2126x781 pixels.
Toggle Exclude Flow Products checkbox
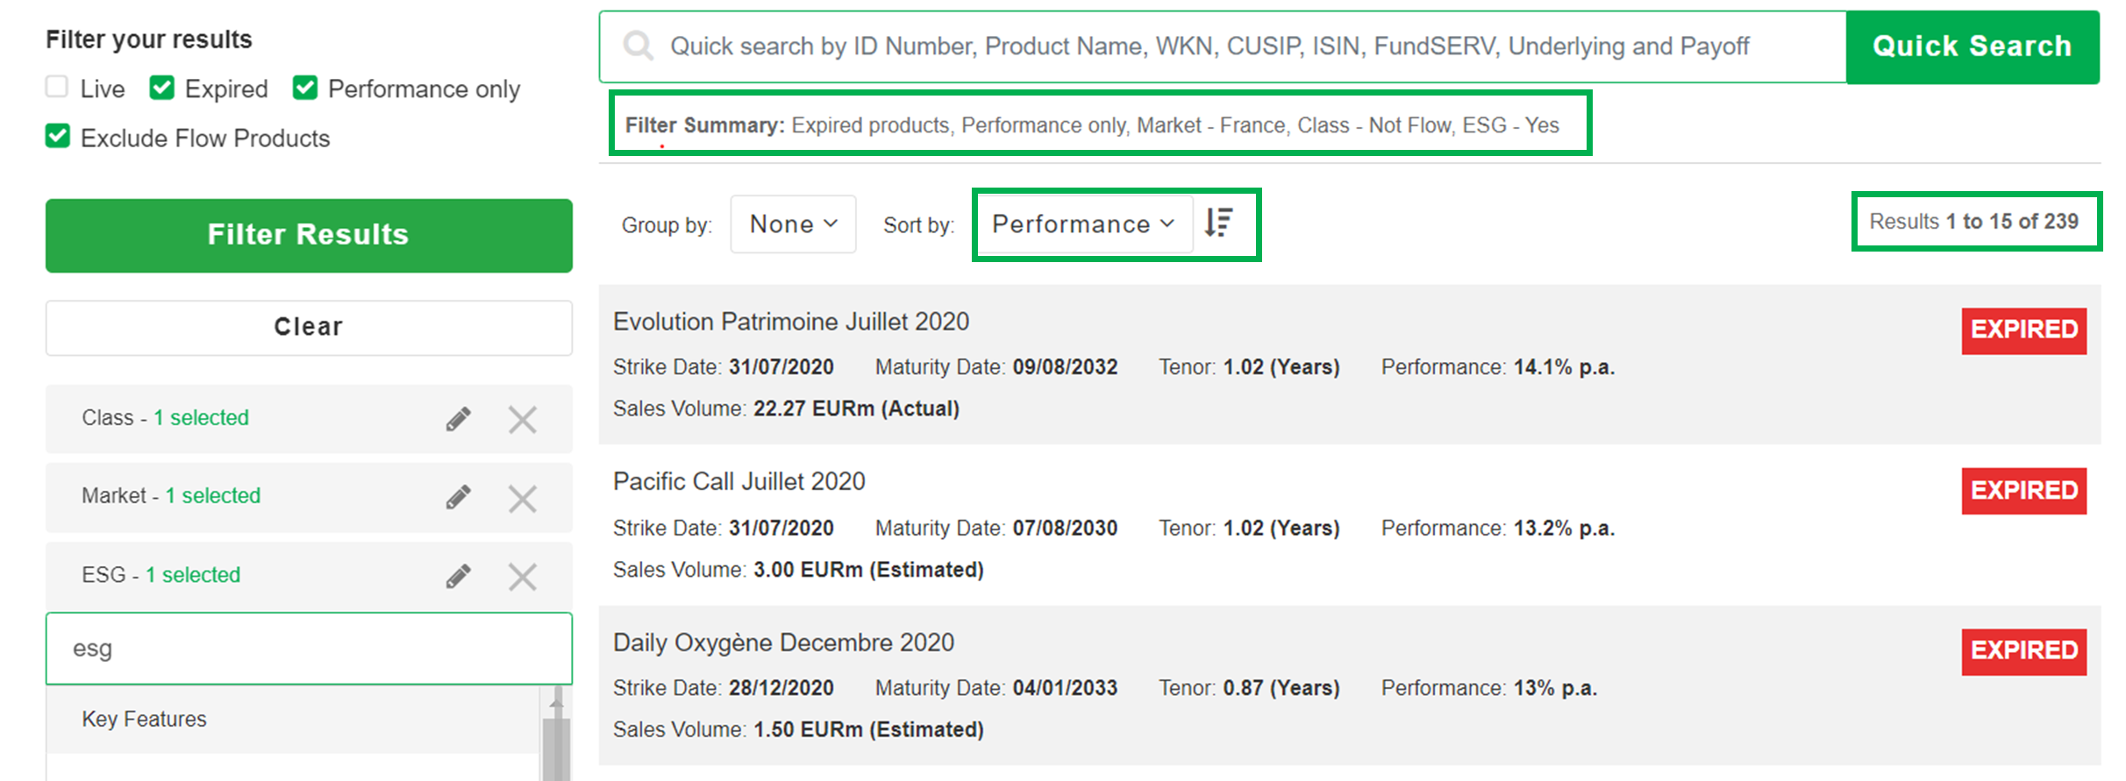[x=58, y=136]
